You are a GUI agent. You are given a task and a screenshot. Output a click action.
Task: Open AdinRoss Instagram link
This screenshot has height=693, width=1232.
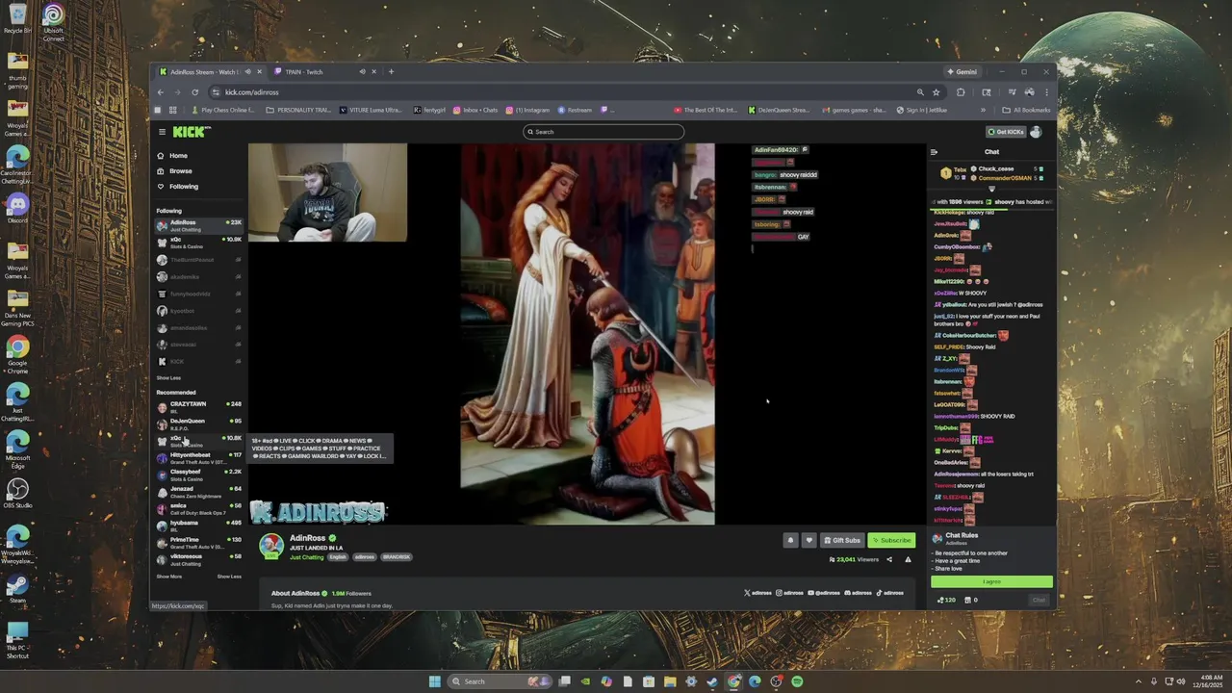[x=790, y=593]
